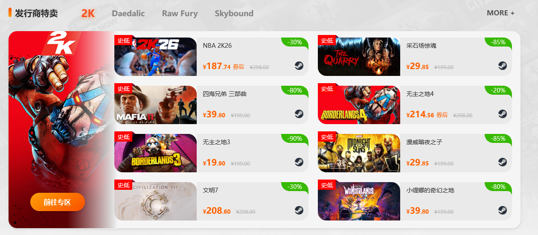The width and height of the screenshot is (538, 235).
Task: Click the Steam icon on 小缇娜的奇幻之地
Action: (502, 210)
